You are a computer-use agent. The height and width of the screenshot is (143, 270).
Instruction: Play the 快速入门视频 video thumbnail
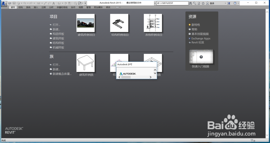tap(201, 57)
